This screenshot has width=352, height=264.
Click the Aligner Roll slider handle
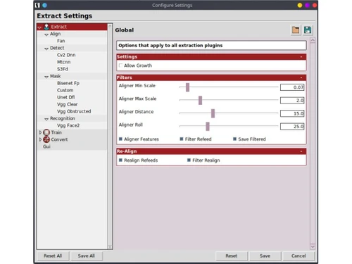tap(208, 127)
